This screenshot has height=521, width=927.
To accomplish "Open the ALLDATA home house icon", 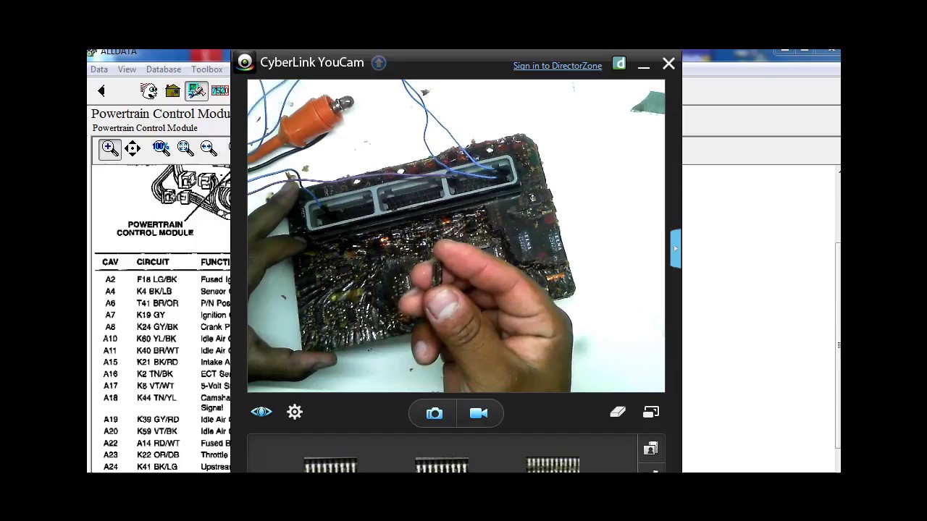I will coord(172,90).
